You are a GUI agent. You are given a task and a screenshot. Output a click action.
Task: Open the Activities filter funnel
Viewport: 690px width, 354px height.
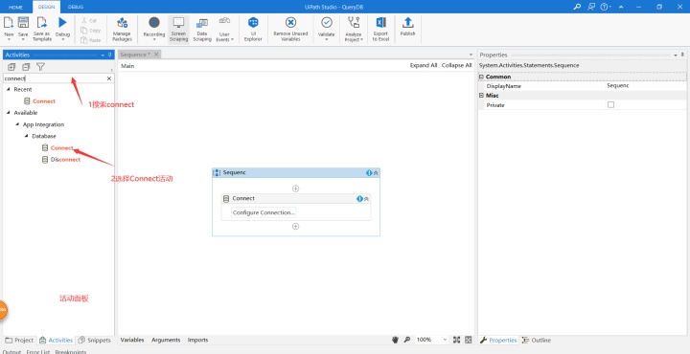40,67
